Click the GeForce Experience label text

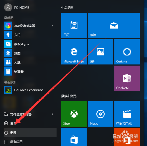coord(29,90)
